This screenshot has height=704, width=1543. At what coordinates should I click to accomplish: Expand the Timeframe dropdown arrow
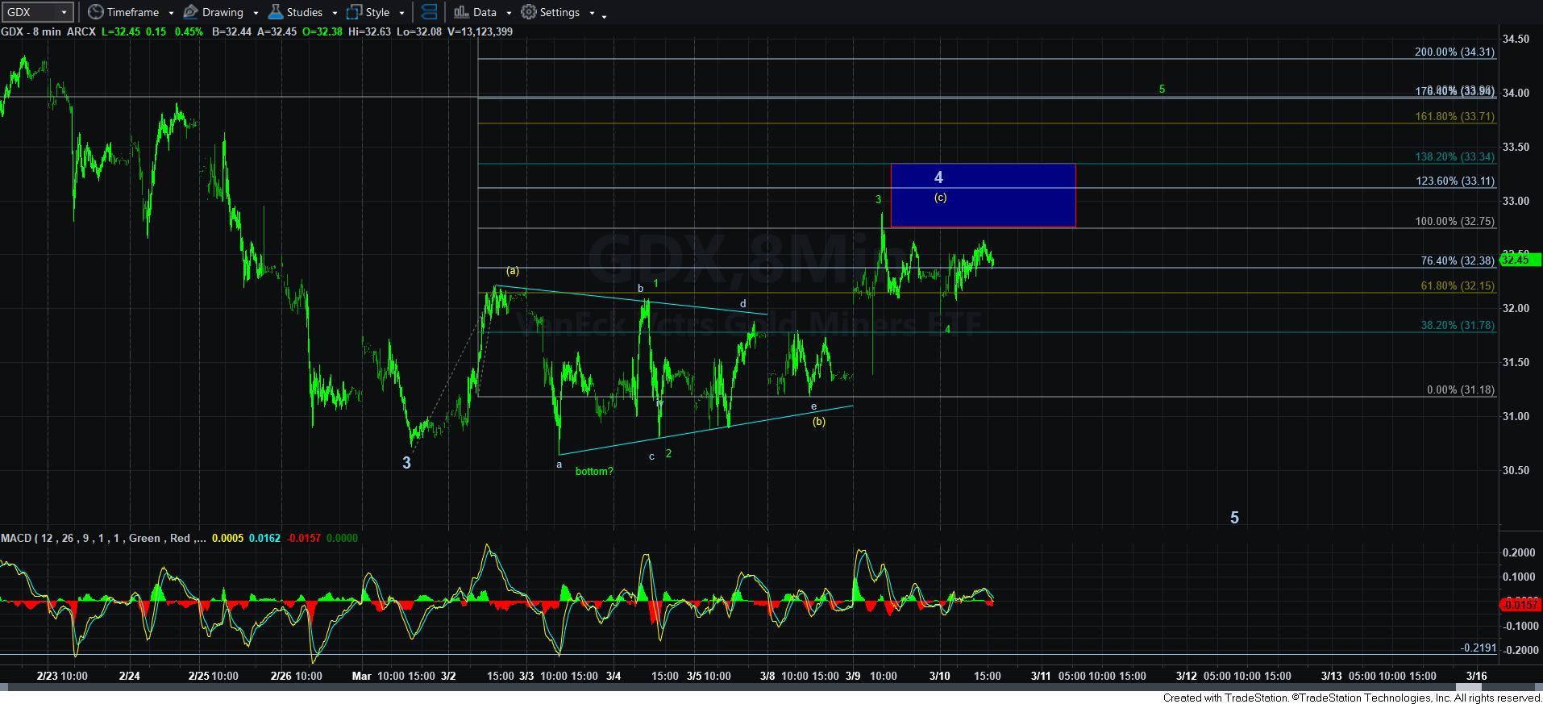click(171, 13)
